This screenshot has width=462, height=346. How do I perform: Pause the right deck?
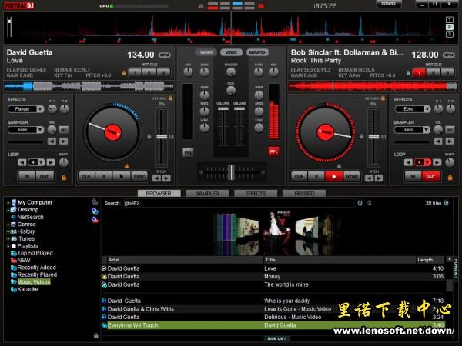coord(316,177)
